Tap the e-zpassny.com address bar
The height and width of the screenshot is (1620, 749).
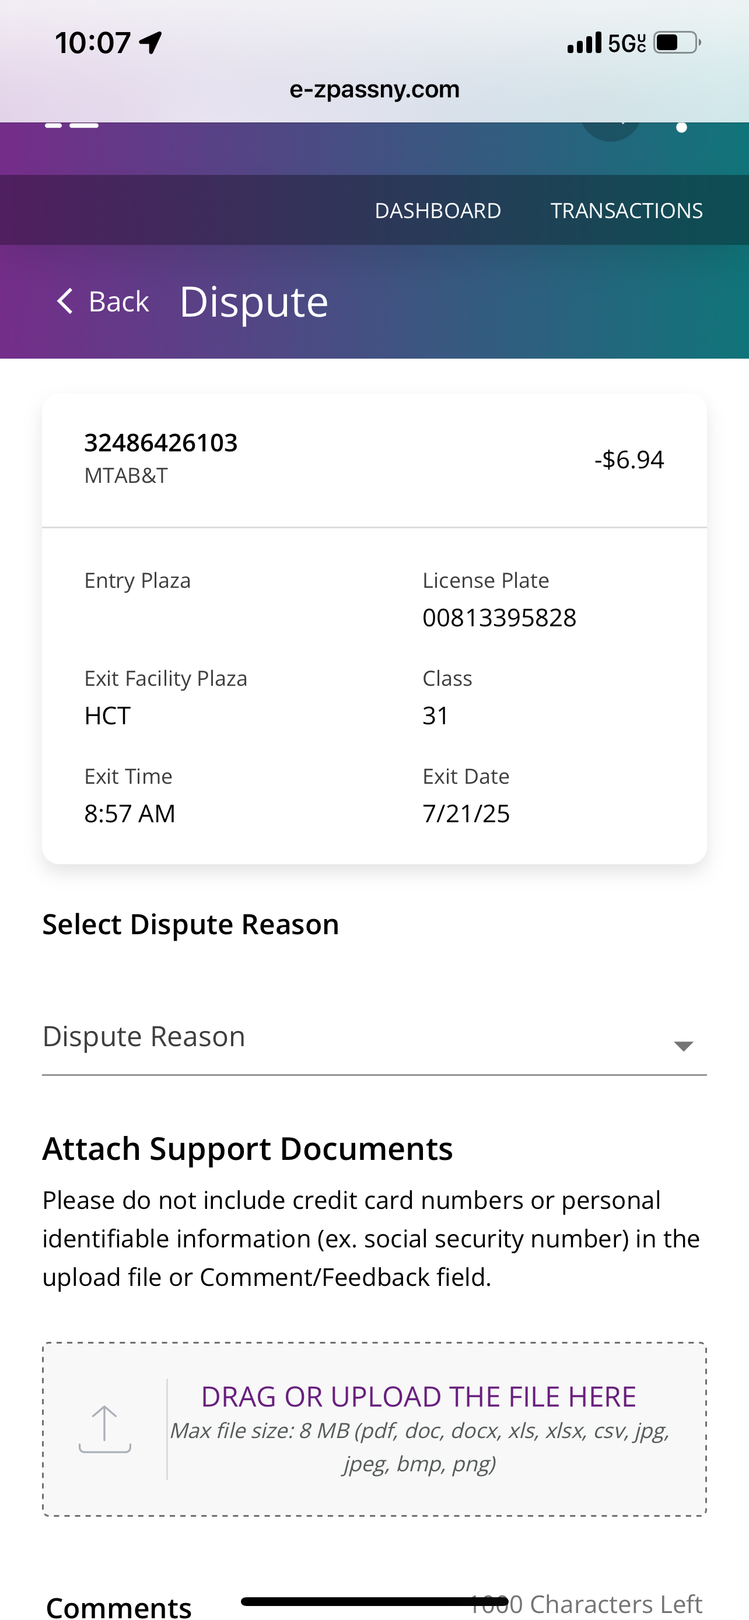click(374, 89)
